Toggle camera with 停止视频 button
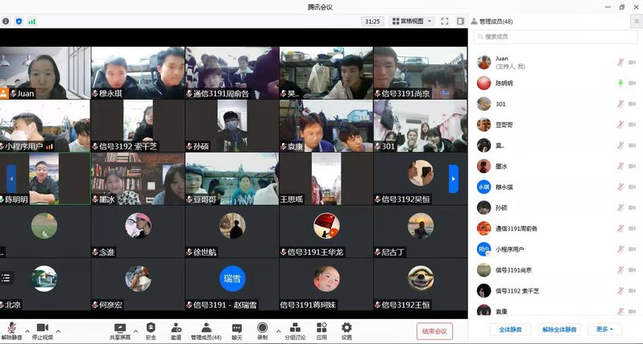 coord(42,330)
